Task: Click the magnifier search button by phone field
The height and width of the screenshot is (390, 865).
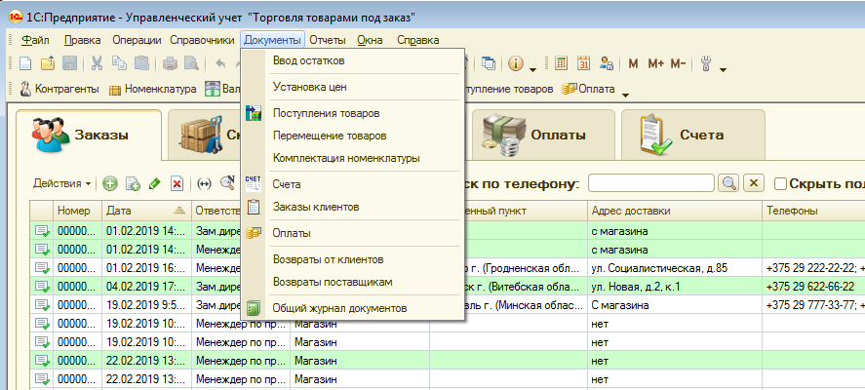Action: (x=727, y=183)
